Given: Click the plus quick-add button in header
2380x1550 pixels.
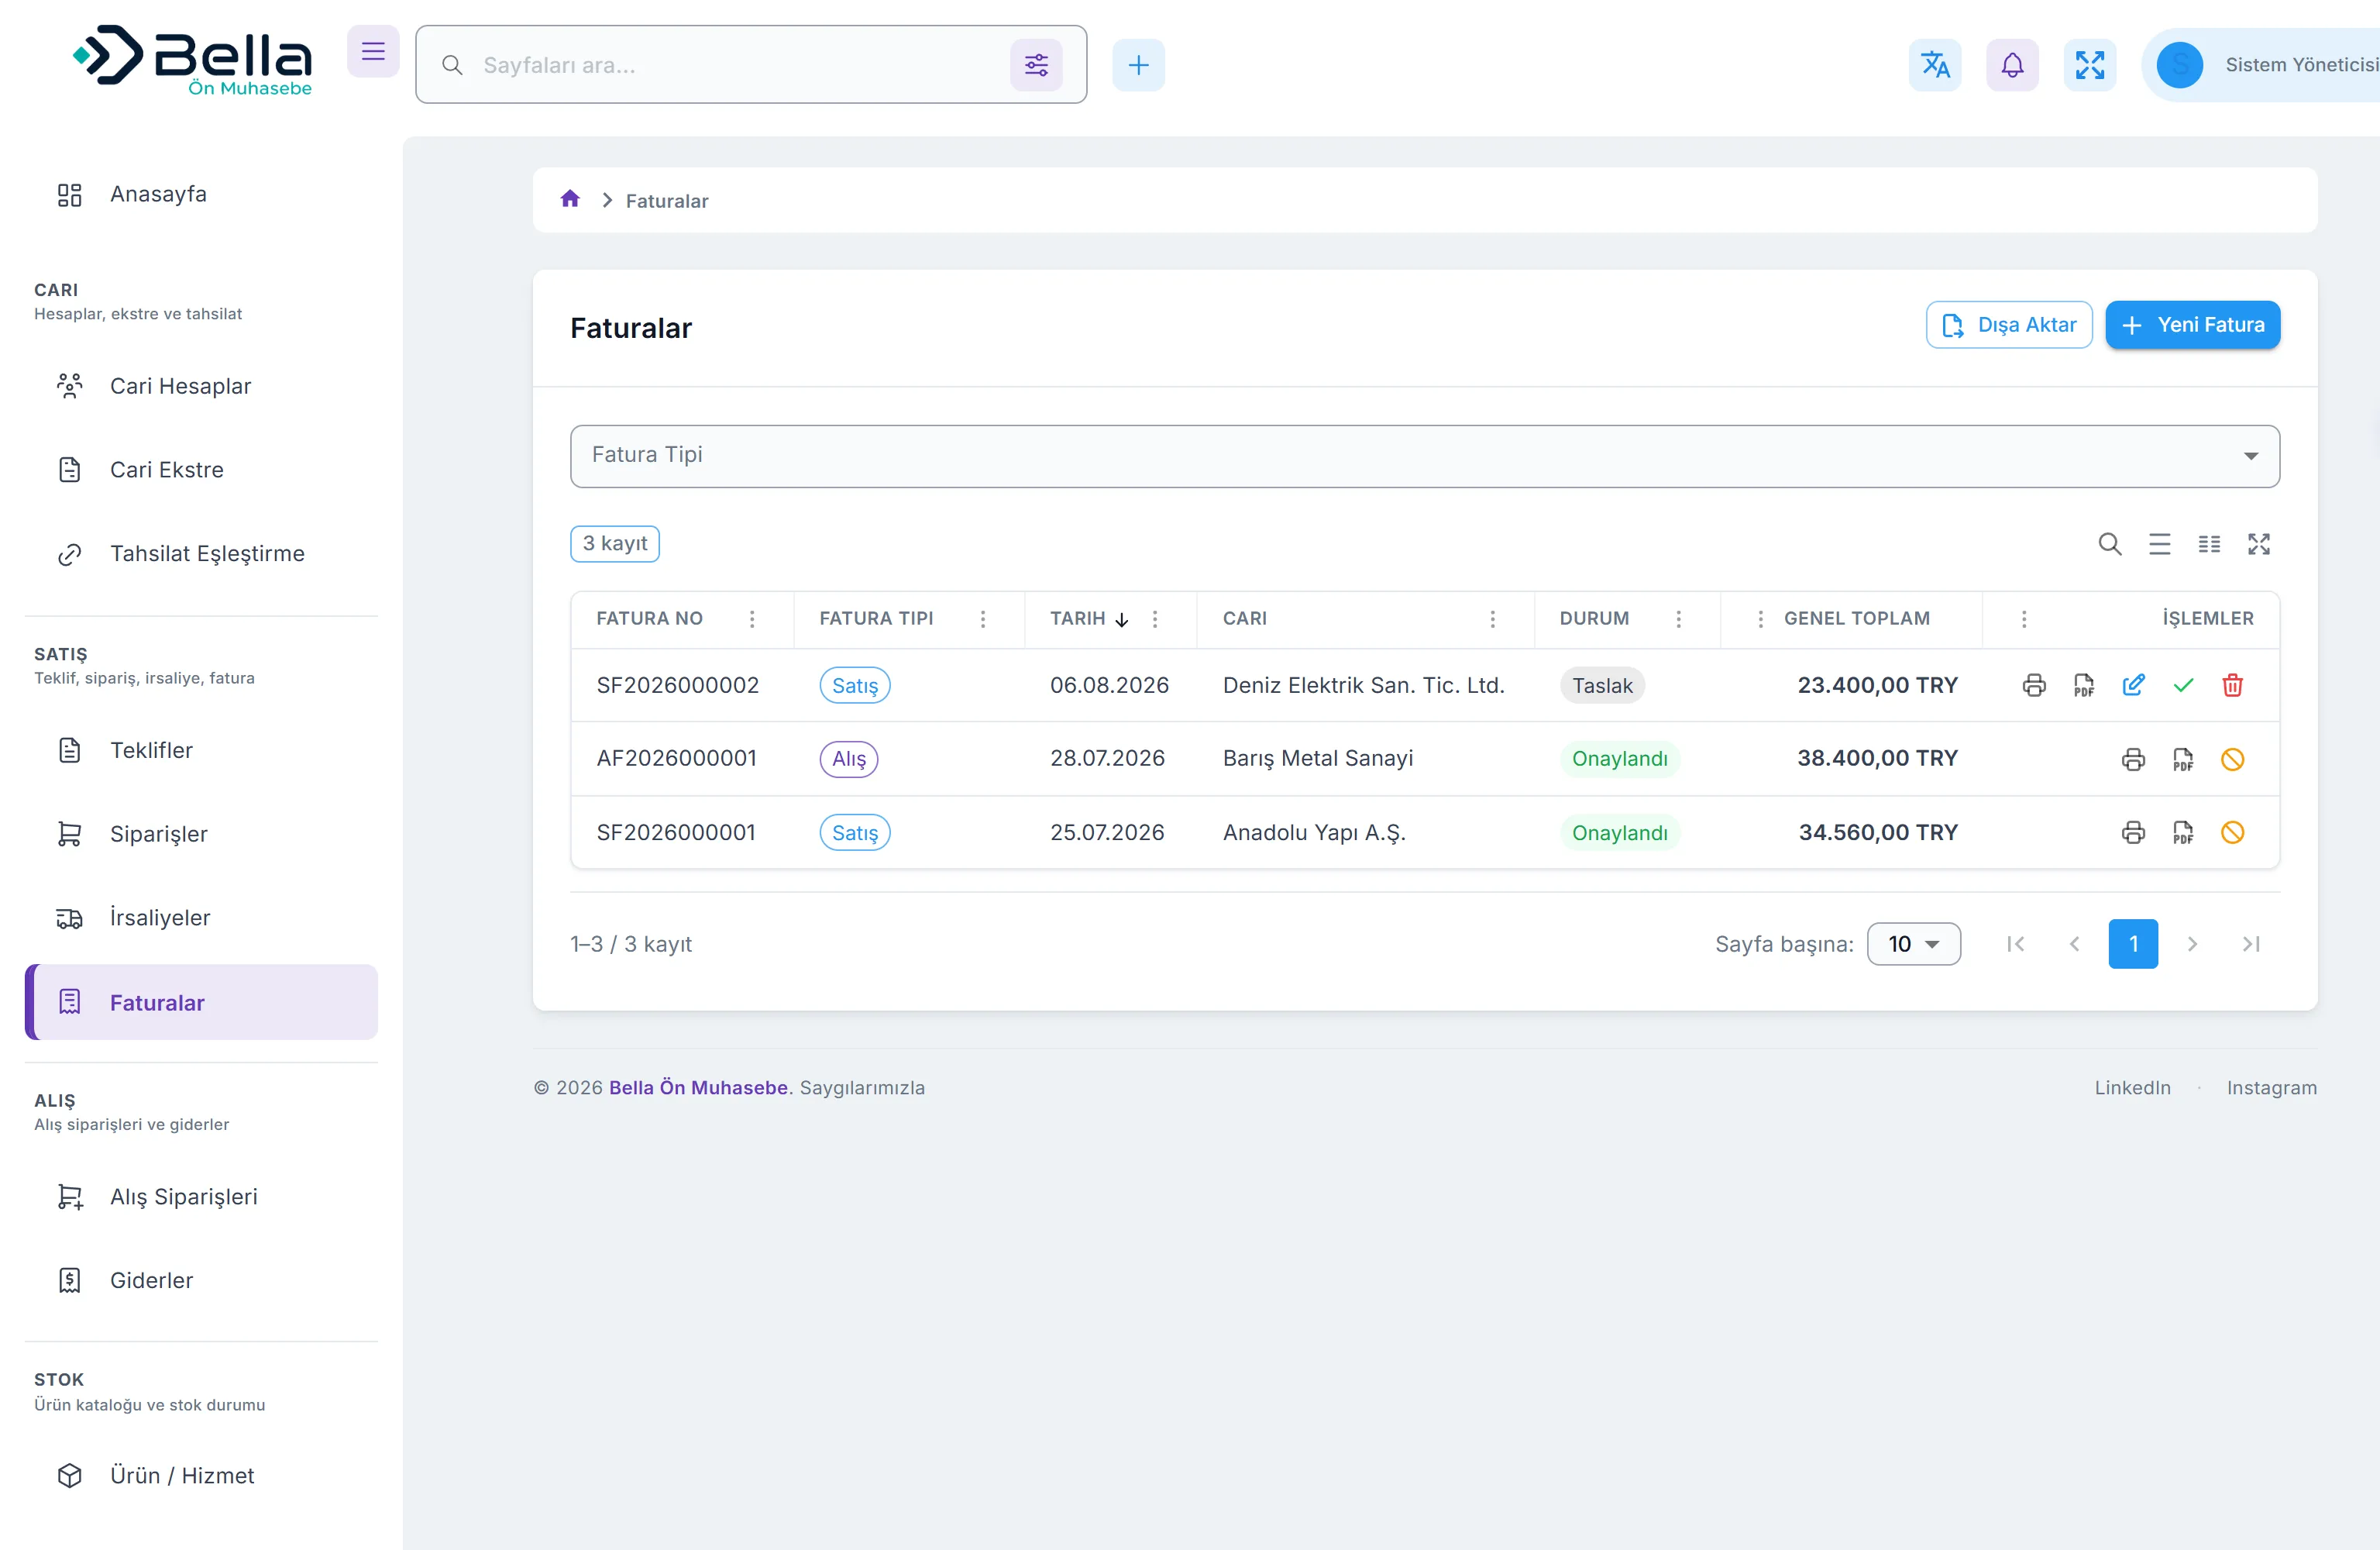Looking at the screenshot, I should point(1138,65).
